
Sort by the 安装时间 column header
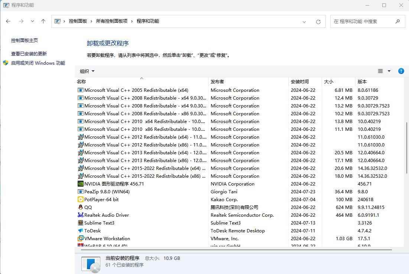(305, 81)
